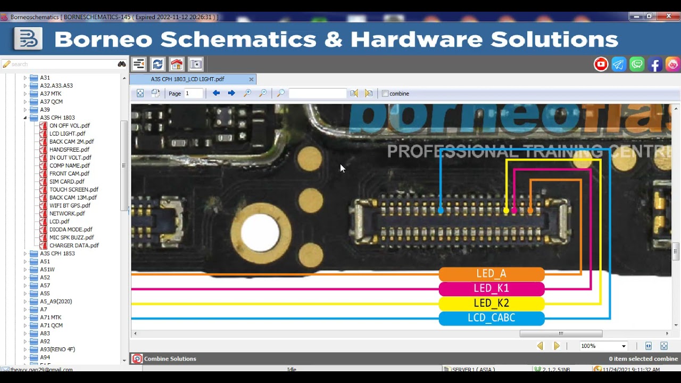Click the yellow previous arrow near zoom
This screenshot has height=383, width=681.
(x=540, y=346)
